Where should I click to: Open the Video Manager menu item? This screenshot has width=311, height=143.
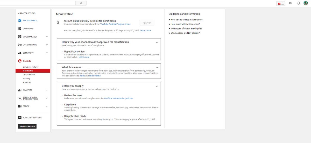tap(30, 37)
